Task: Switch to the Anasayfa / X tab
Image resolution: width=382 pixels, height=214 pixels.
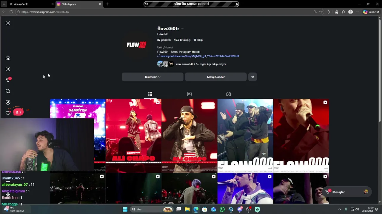Action: (31, 4)
